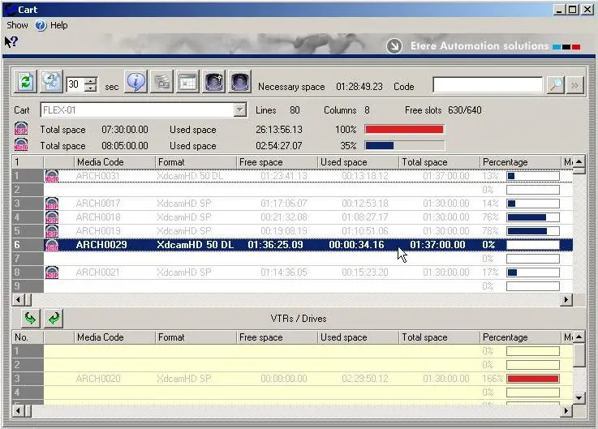The image size is (598, 429).
Task: Click the context help cursor icon
Action: point(11,41)
